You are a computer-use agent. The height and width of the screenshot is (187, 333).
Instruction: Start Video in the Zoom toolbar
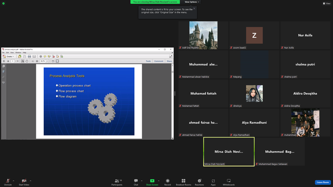[x=24, y=182]
